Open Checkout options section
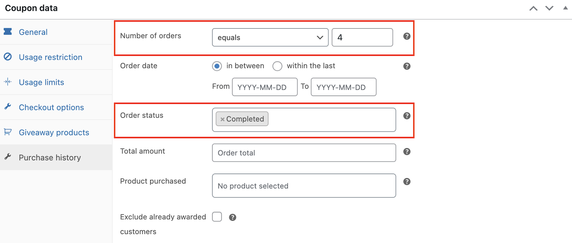 (x=51, y=108)
